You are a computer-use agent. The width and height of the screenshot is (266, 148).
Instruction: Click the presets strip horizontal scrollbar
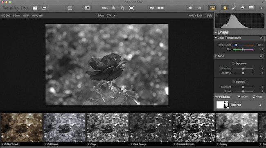[x=46, y=147]
